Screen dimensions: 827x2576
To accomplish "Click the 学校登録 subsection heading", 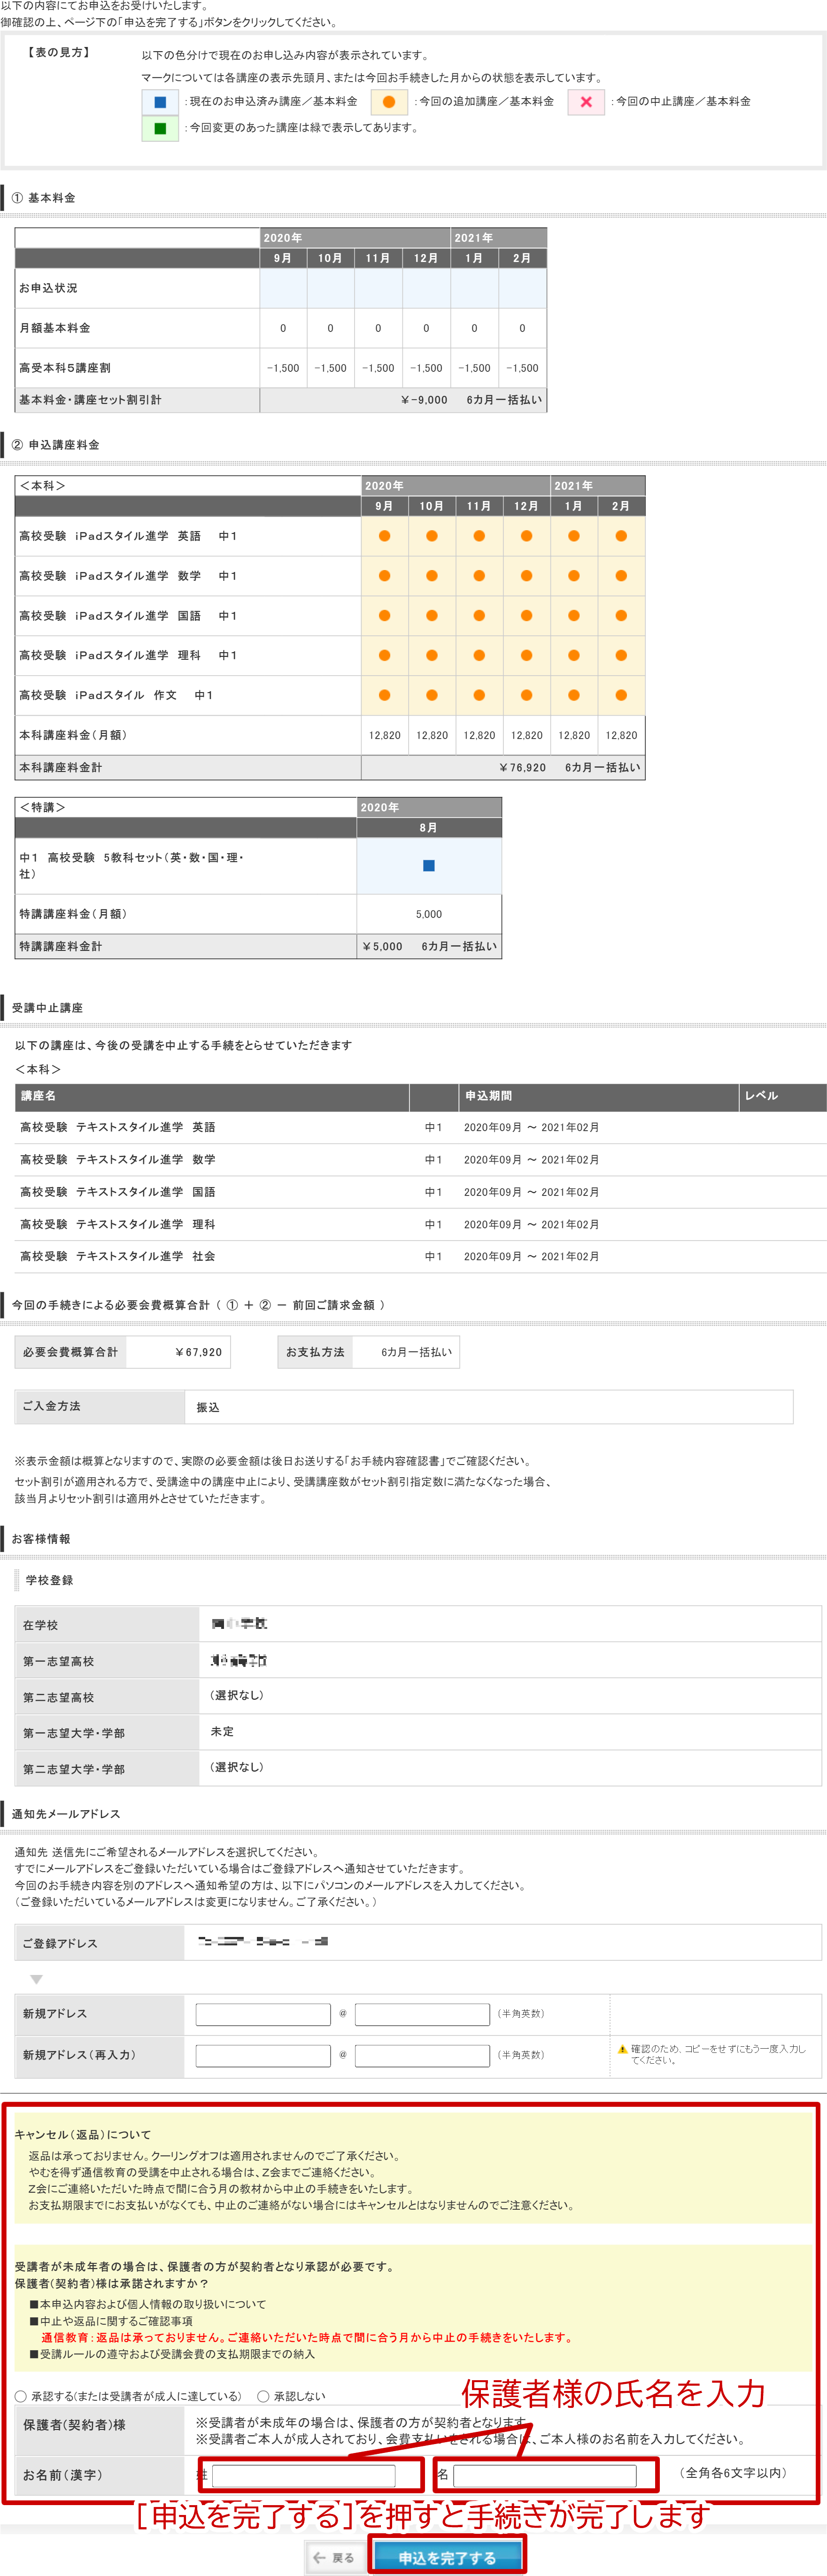I will pyautogui.click(x=49, y=1580).
